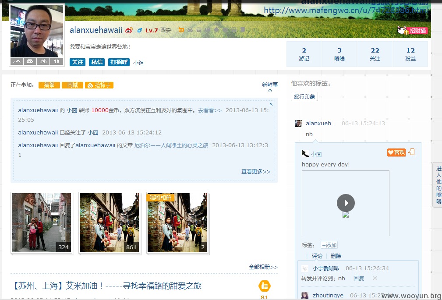
Task: Click the 打招呼 greet button
Action: [x=119, y=62]
